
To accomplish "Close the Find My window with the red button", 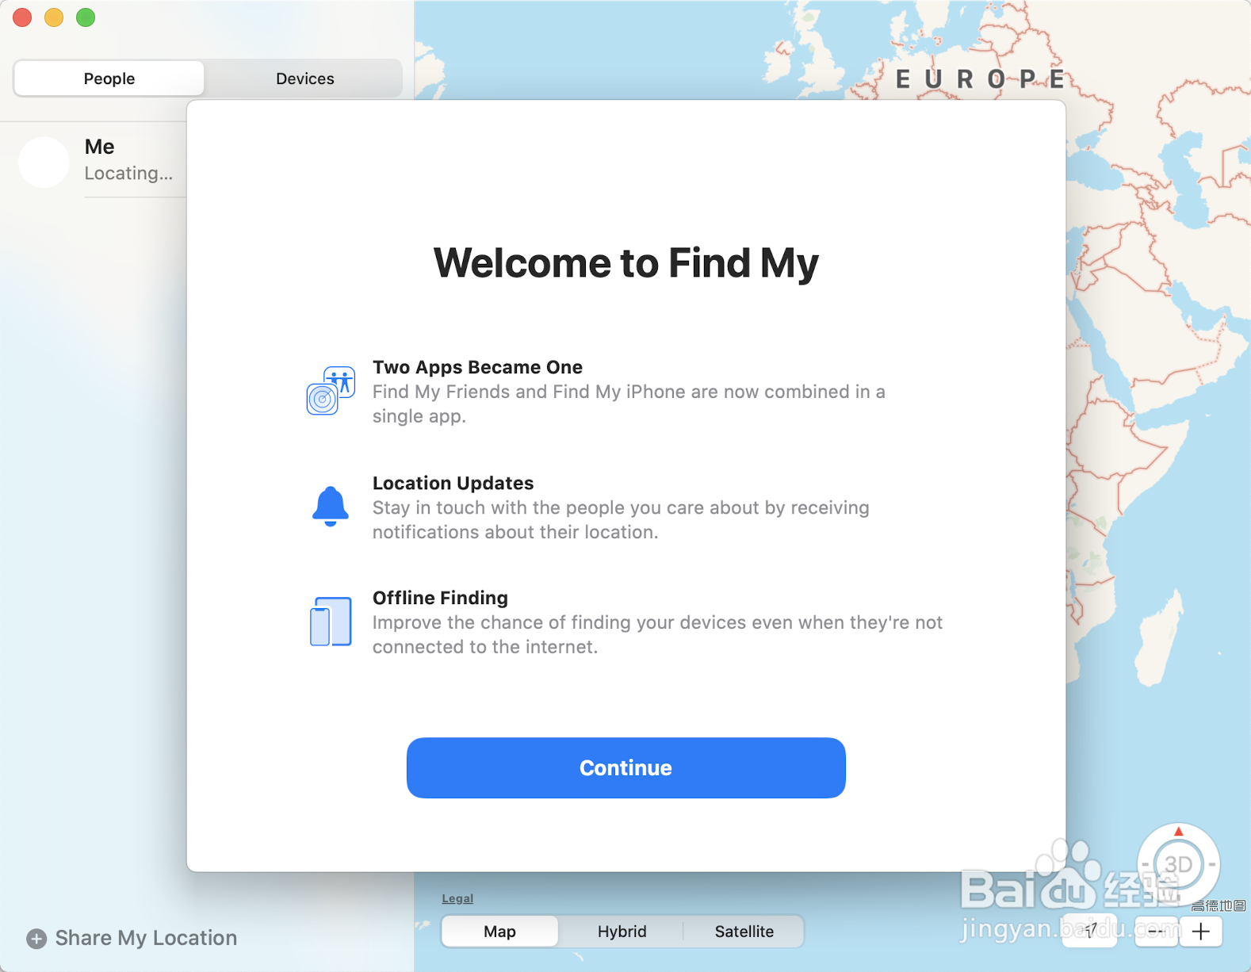I will click(22, 17).
